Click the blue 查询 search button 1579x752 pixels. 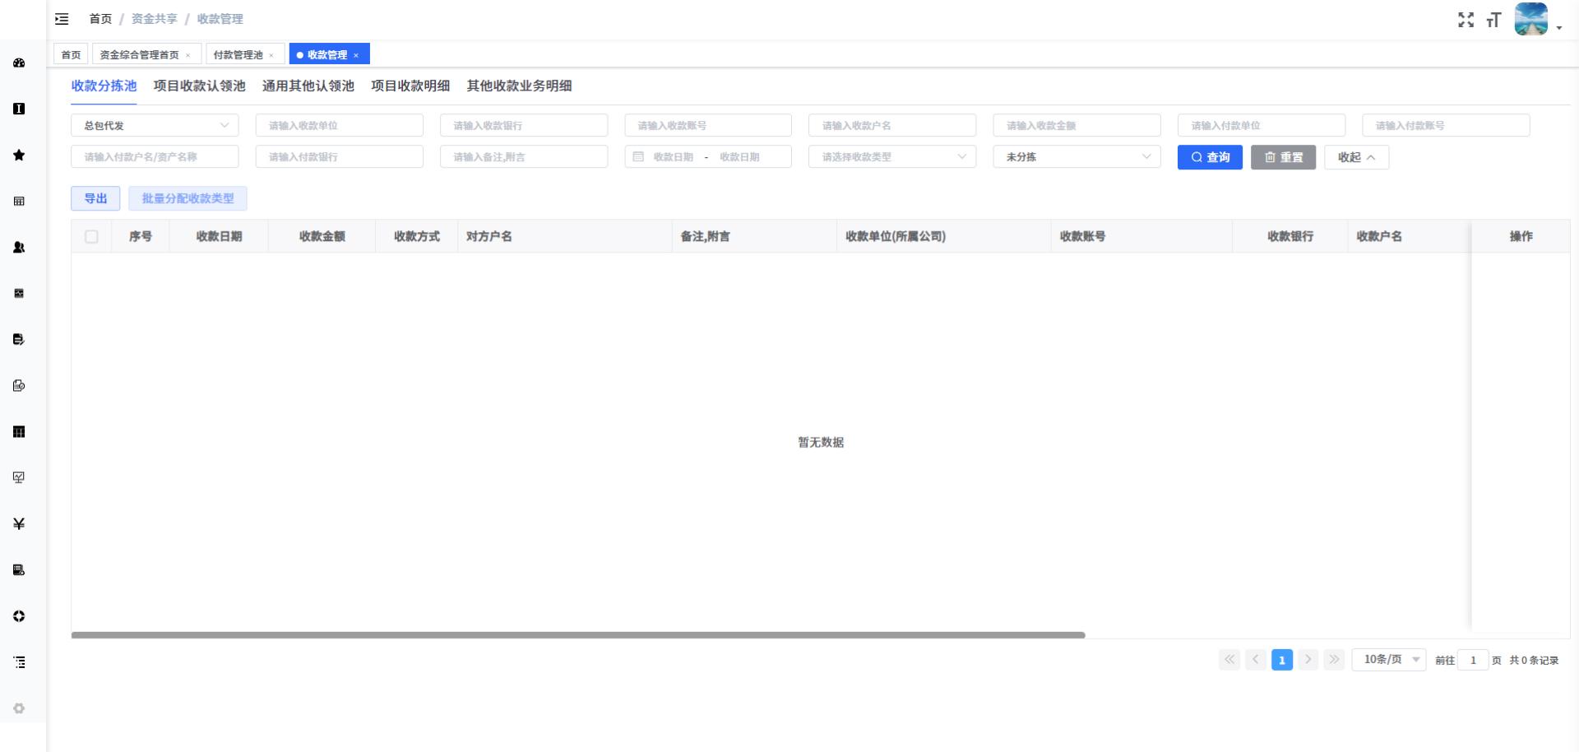(1209, 157)
